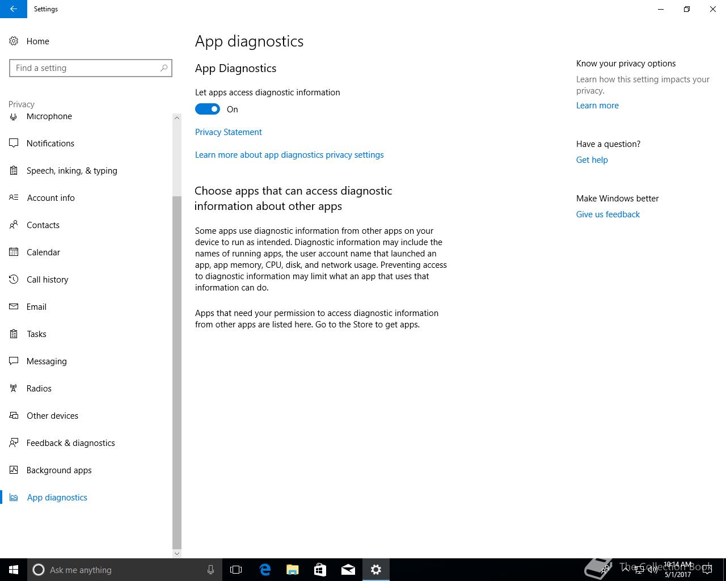This screenshot has height=581, width=726.
Task: Click the Call history clock icon
Action: (14, 279)
